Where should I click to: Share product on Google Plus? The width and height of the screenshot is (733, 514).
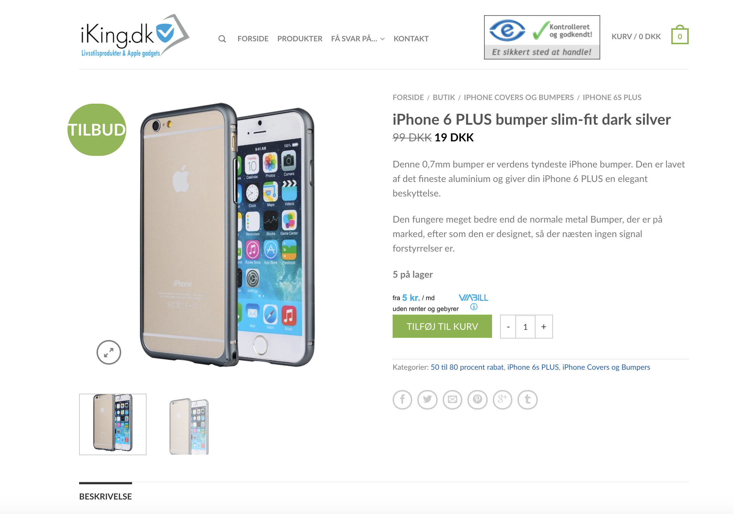(x=503, y=399)
